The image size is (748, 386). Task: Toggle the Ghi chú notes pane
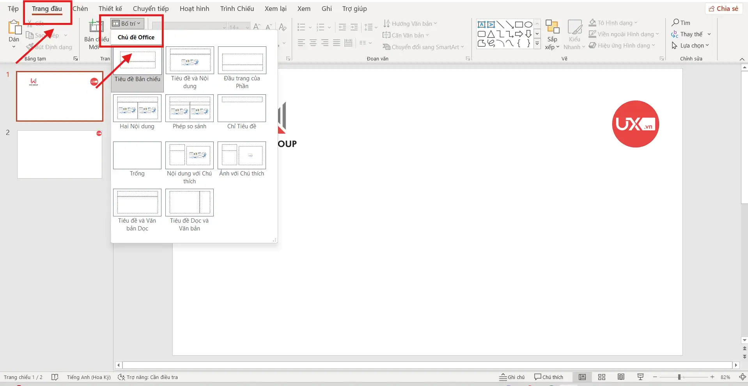[x=512, y=377]
